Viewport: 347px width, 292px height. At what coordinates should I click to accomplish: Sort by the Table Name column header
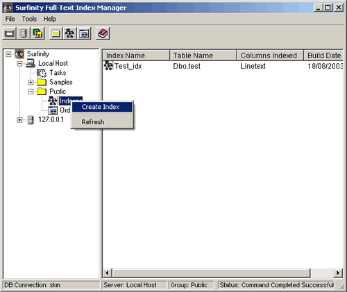tap(203, 55)
